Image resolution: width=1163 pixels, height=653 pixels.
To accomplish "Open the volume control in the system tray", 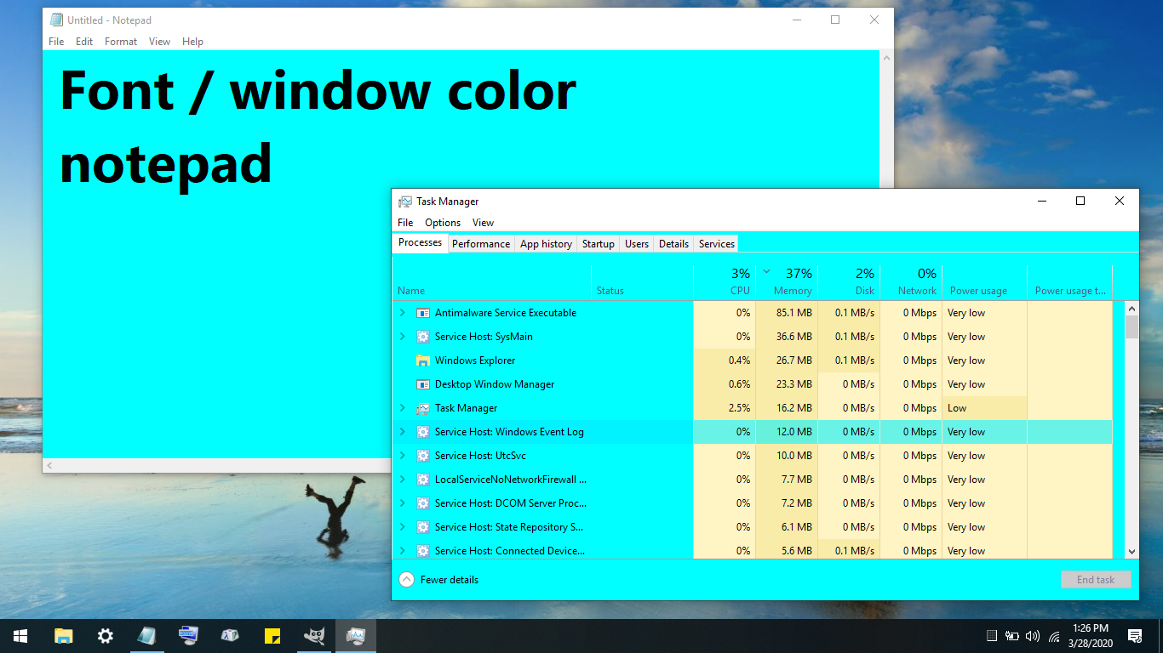I will pos(1033,636).
